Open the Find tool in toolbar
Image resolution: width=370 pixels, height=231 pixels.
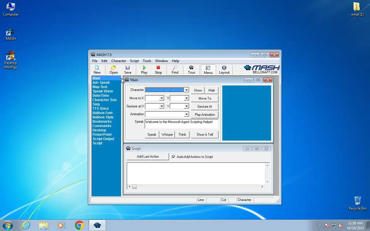[x=175, y=70]
